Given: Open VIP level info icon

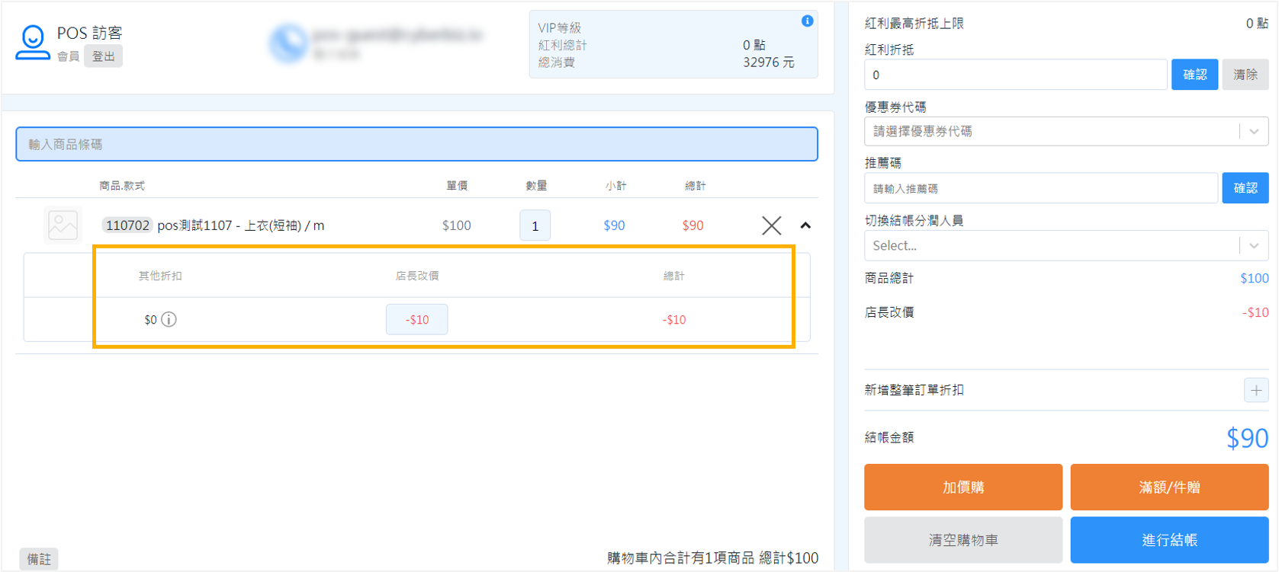Looking at the screenshot, I should pyautogui.click(x=807, y=21).
